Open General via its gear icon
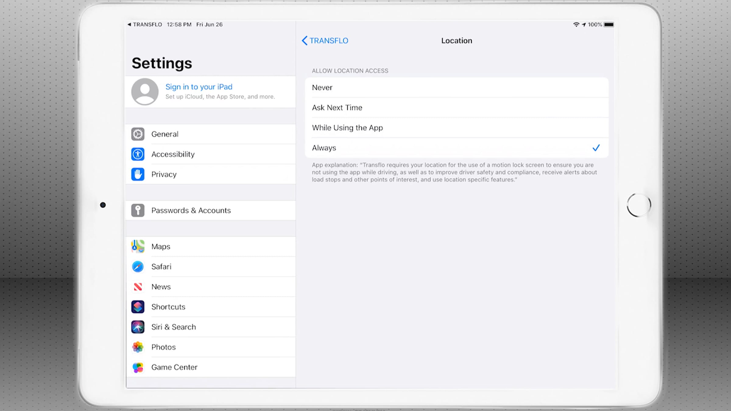The width and height of the screenshot is (731, 411). pyautogui.click(x=138, y=134)
